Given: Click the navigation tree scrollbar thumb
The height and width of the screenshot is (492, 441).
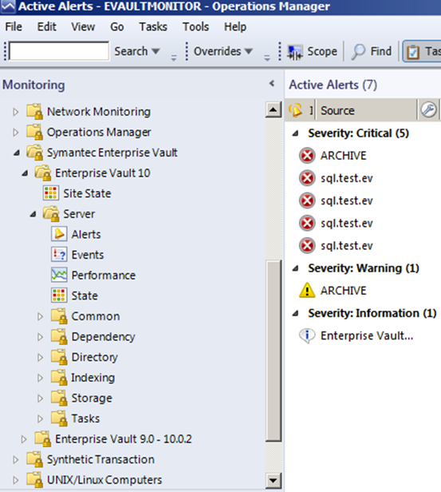Looking at the screenshot, I should click(273, 351).
